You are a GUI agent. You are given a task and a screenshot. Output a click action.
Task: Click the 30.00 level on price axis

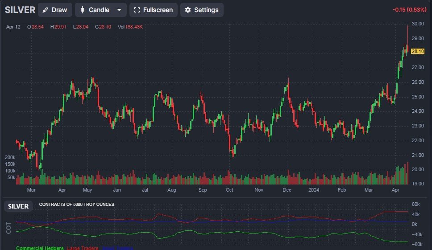(x=417, y=24)
